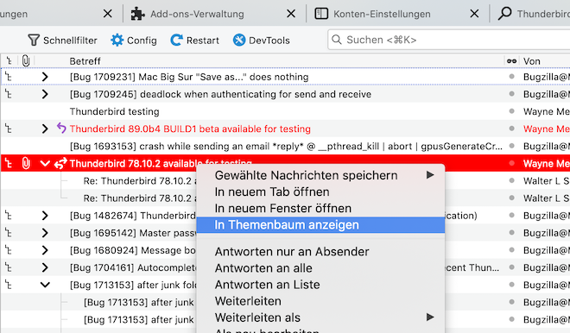Open the Schnellfilter quick filter

(62, 40)
